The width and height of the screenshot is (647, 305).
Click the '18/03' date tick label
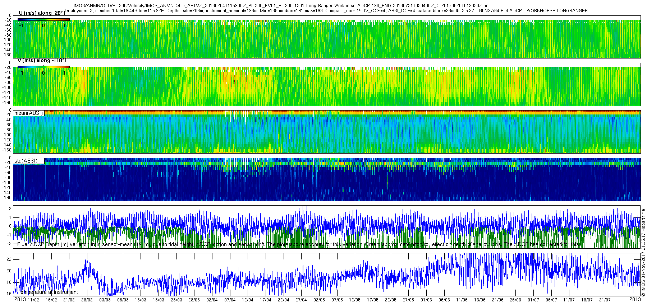tap(159, 300)
